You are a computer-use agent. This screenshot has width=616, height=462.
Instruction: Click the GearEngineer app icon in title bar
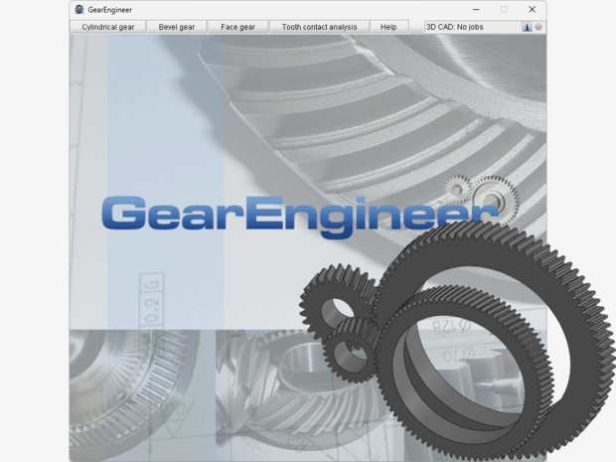[79, 9]
